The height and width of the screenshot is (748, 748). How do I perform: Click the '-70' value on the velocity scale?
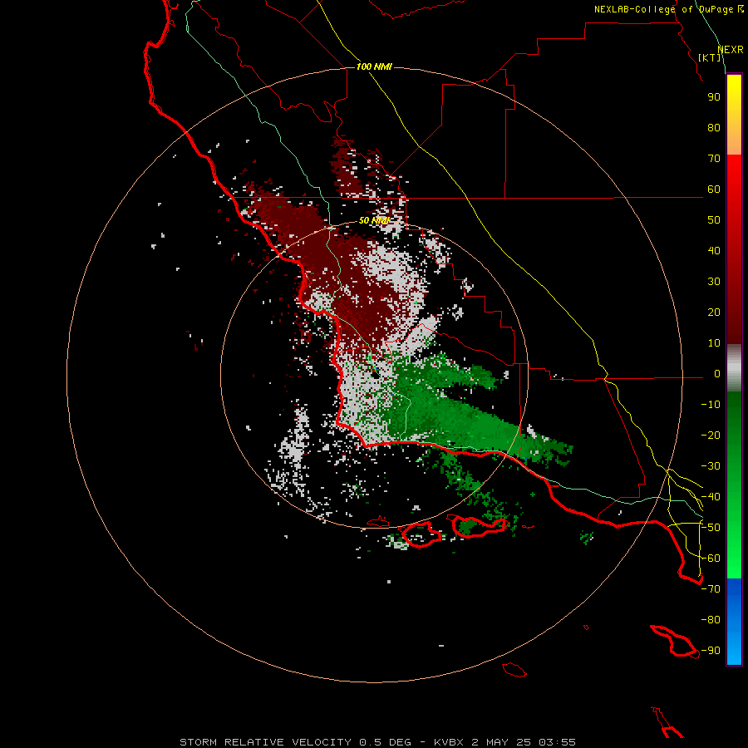click(x=711, y=589)
